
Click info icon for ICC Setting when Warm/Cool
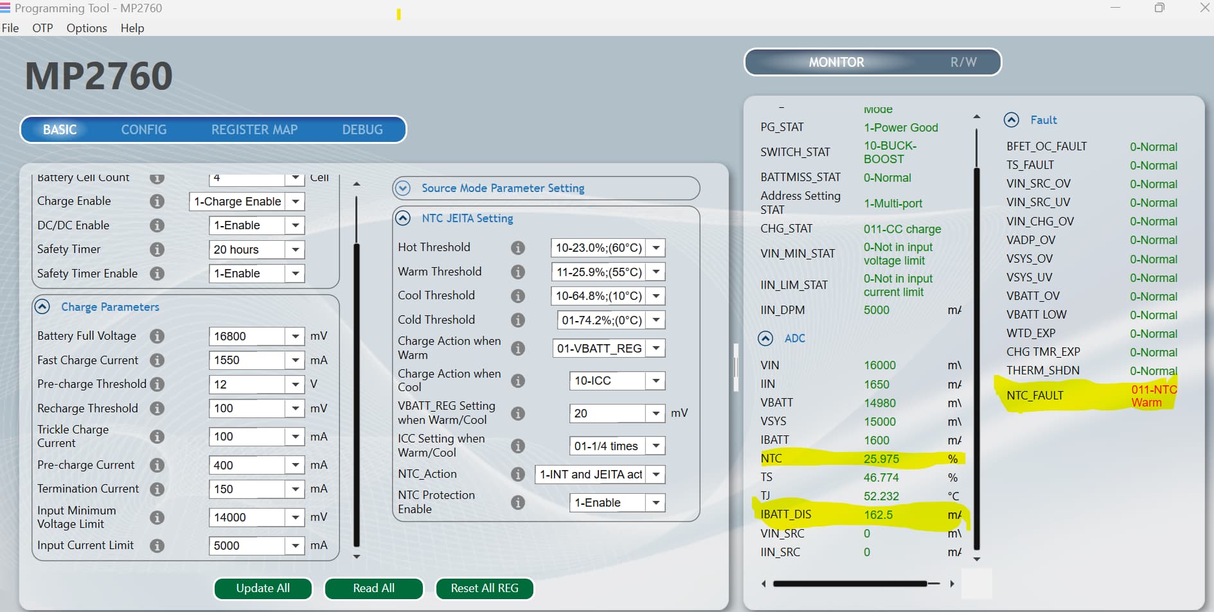518,446
